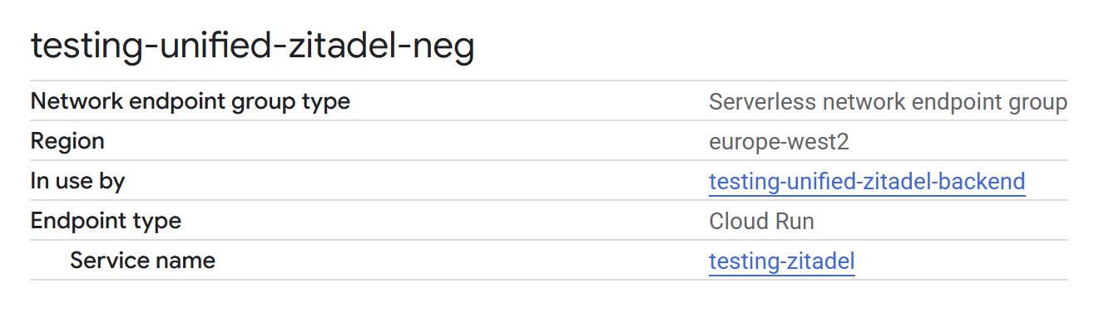Screen dimensions: 1119x332
Task: Click the Network endpoint group type label
Action: click(190, 101)
